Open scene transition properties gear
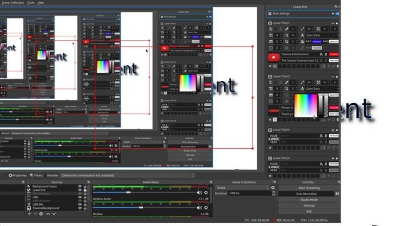 [x=273, y=188]
